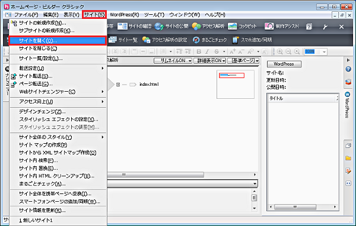
Task: Click アクセス解析 toolbar icon
Action: click(x=208, y=27)
